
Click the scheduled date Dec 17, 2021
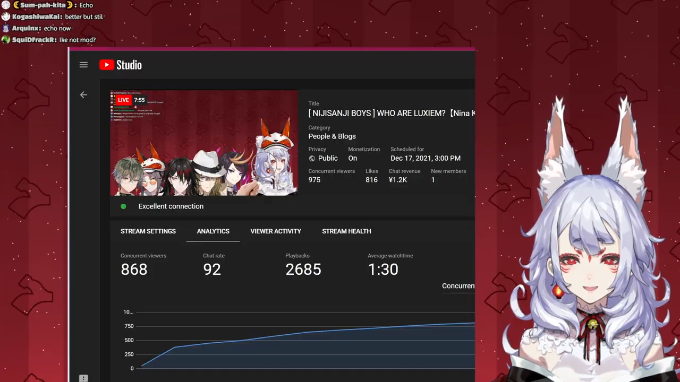click(x=426, y=158)
